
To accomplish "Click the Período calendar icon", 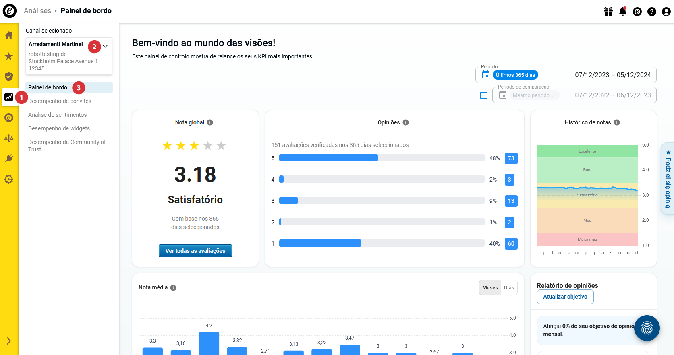I will pos(486,75).
